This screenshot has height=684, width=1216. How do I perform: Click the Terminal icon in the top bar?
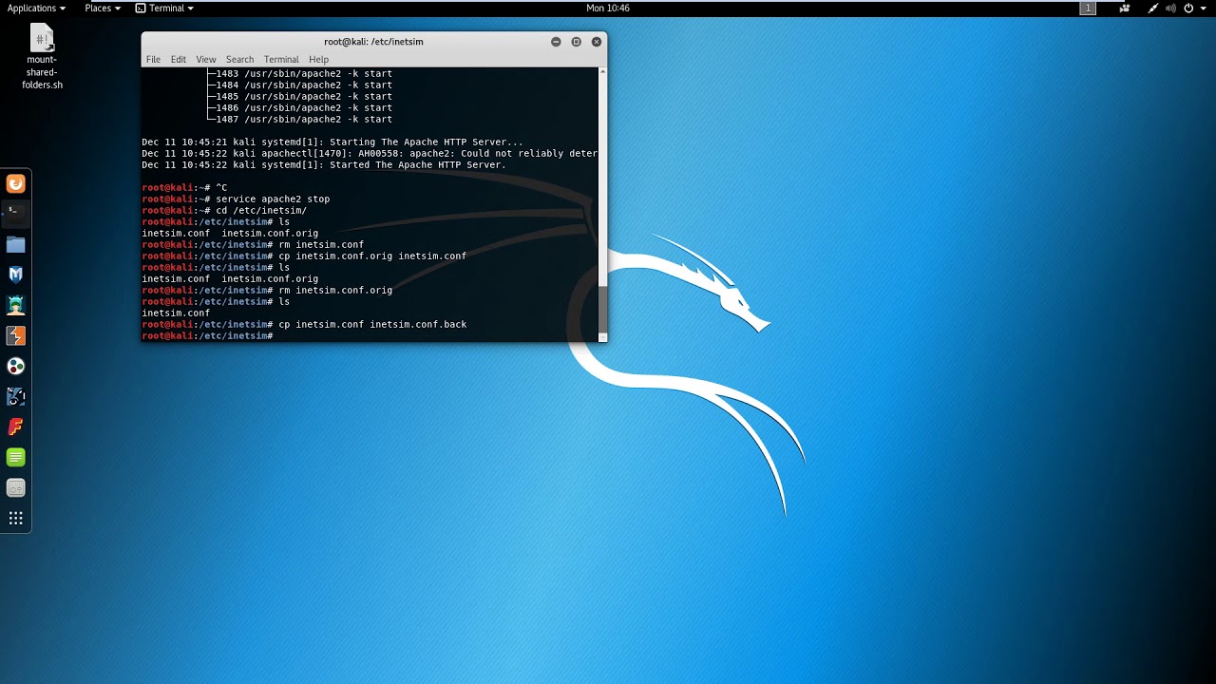click(141, 8)
